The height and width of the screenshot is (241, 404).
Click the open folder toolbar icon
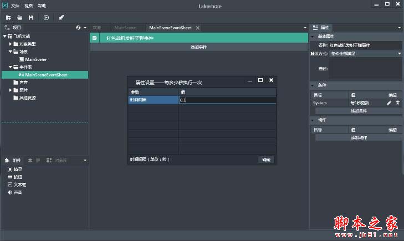pyautogui.click(x=19, y=18)
